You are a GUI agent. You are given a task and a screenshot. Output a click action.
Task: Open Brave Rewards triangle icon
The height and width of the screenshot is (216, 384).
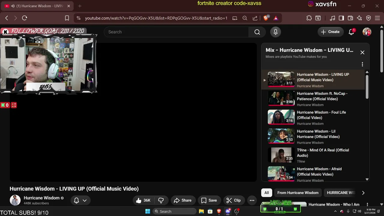point(276,18)
